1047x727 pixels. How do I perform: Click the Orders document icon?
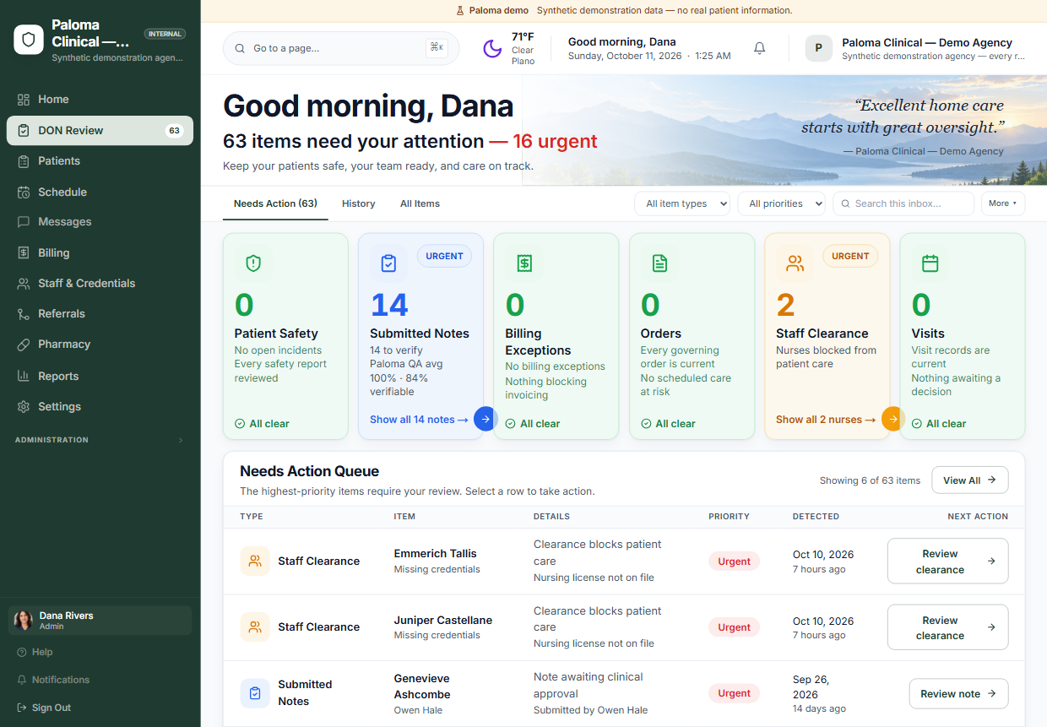coord(659,263)
